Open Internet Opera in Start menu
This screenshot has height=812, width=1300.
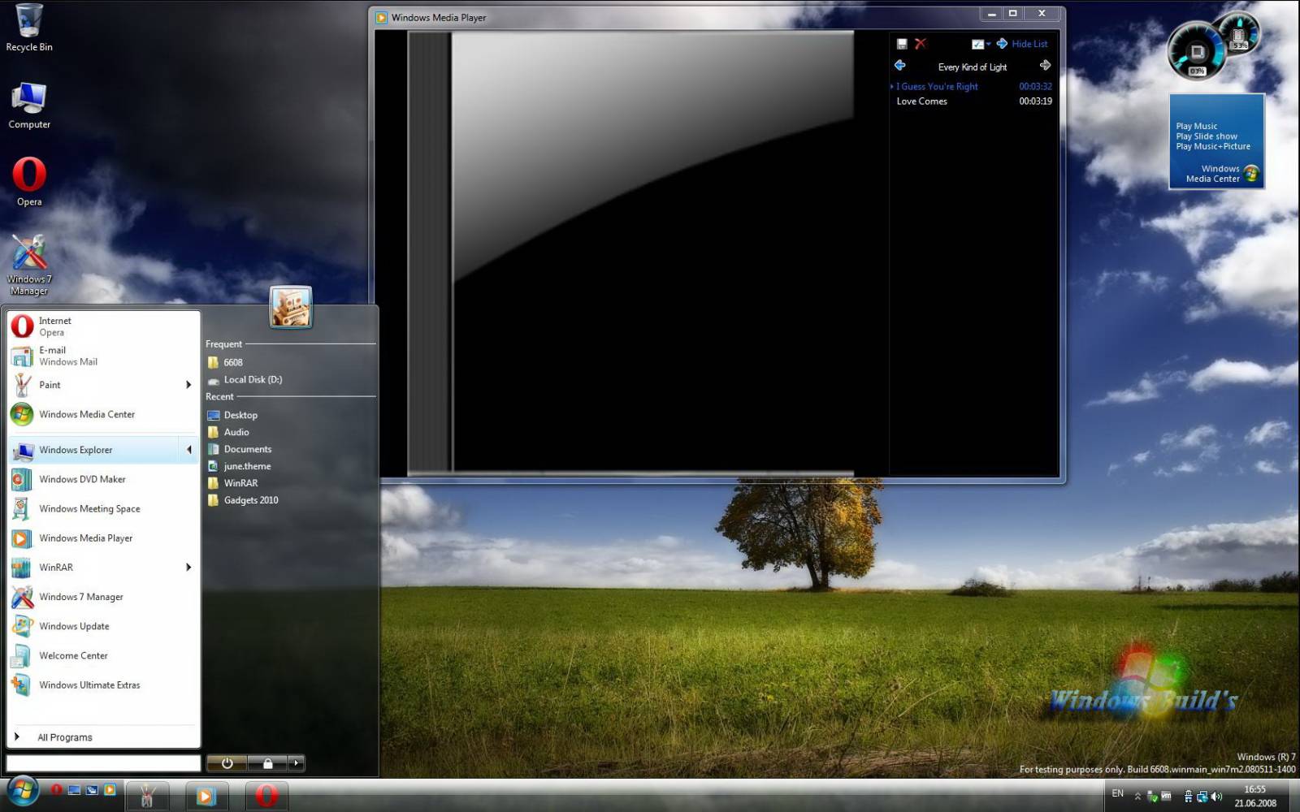coord(104,326)
